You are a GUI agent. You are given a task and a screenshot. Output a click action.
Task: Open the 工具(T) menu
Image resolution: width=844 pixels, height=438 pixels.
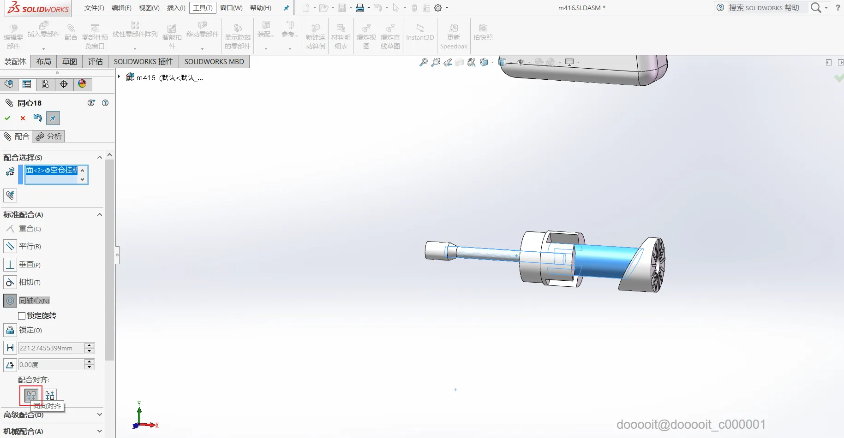coord(203,8)
